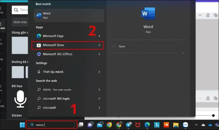Click blue OneDrive cloud tray icon
The width and height of the screenshot is (219, 130).
[210, 125]
